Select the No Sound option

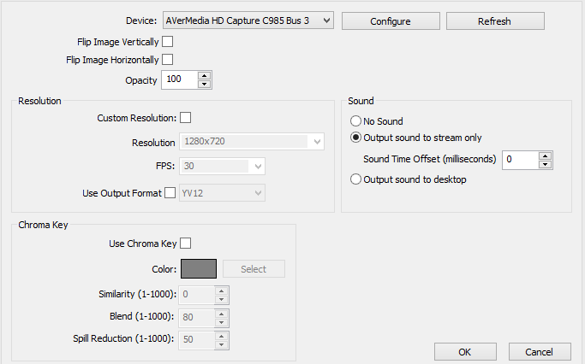pos(356,121)
